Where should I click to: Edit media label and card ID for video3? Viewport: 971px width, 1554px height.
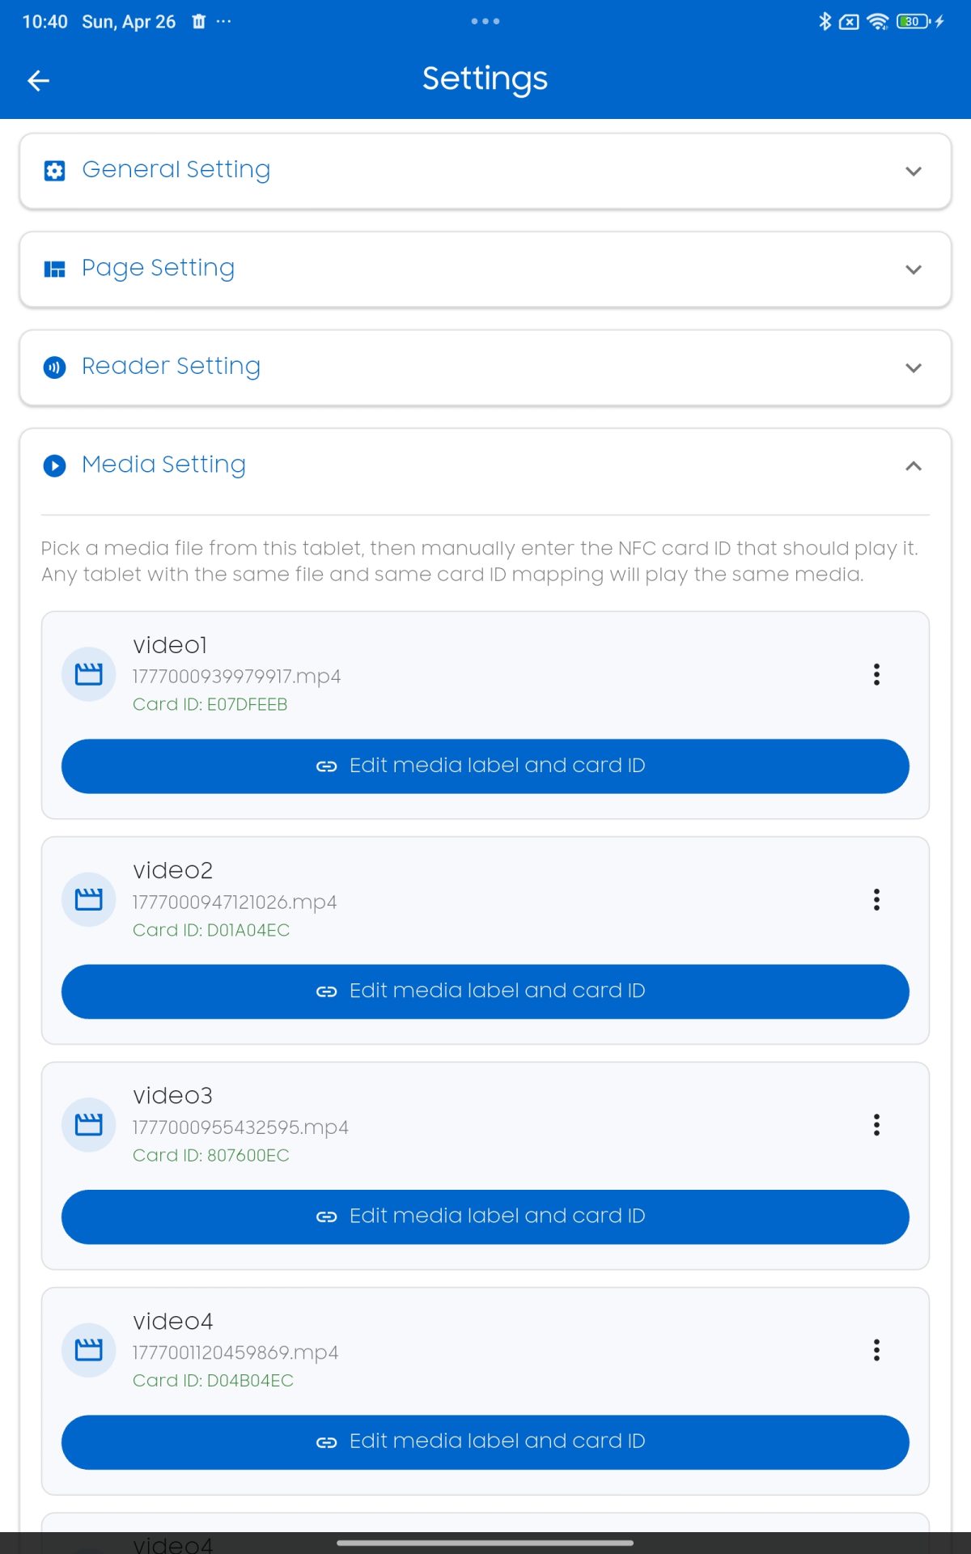pyautogui.click(x=485, y=1216)
